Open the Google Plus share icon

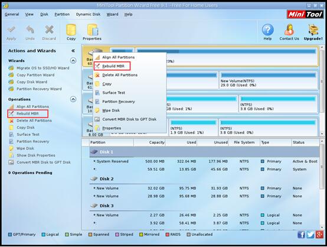(x=319, y=235)
